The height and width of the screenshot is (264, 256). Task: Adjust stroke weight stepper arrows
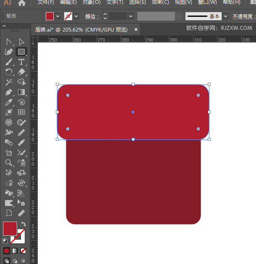[x=105, y=16]
